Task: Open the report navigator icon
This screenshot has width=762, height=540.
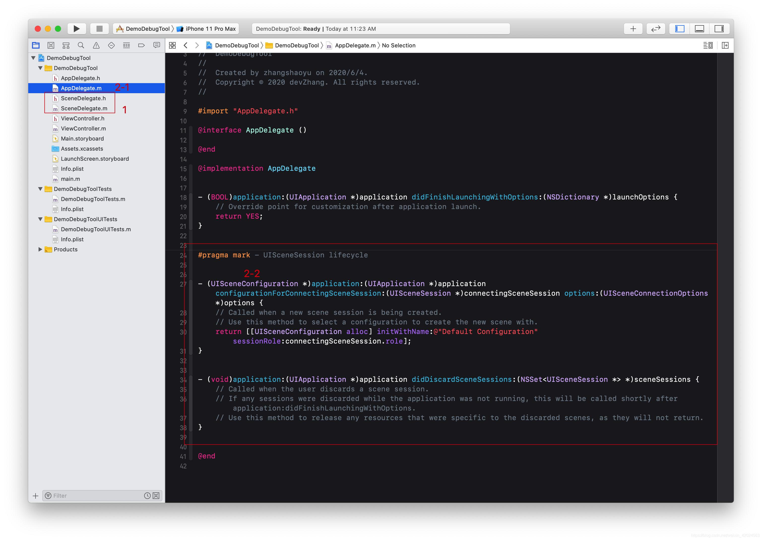Action: [157, 45]
